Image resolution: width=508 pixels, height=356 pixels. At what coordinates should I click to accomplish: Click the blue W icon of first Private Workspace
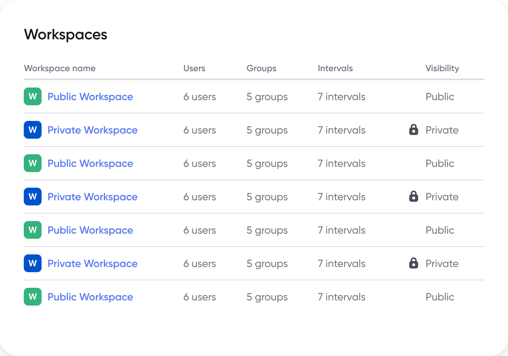[32, 130]
